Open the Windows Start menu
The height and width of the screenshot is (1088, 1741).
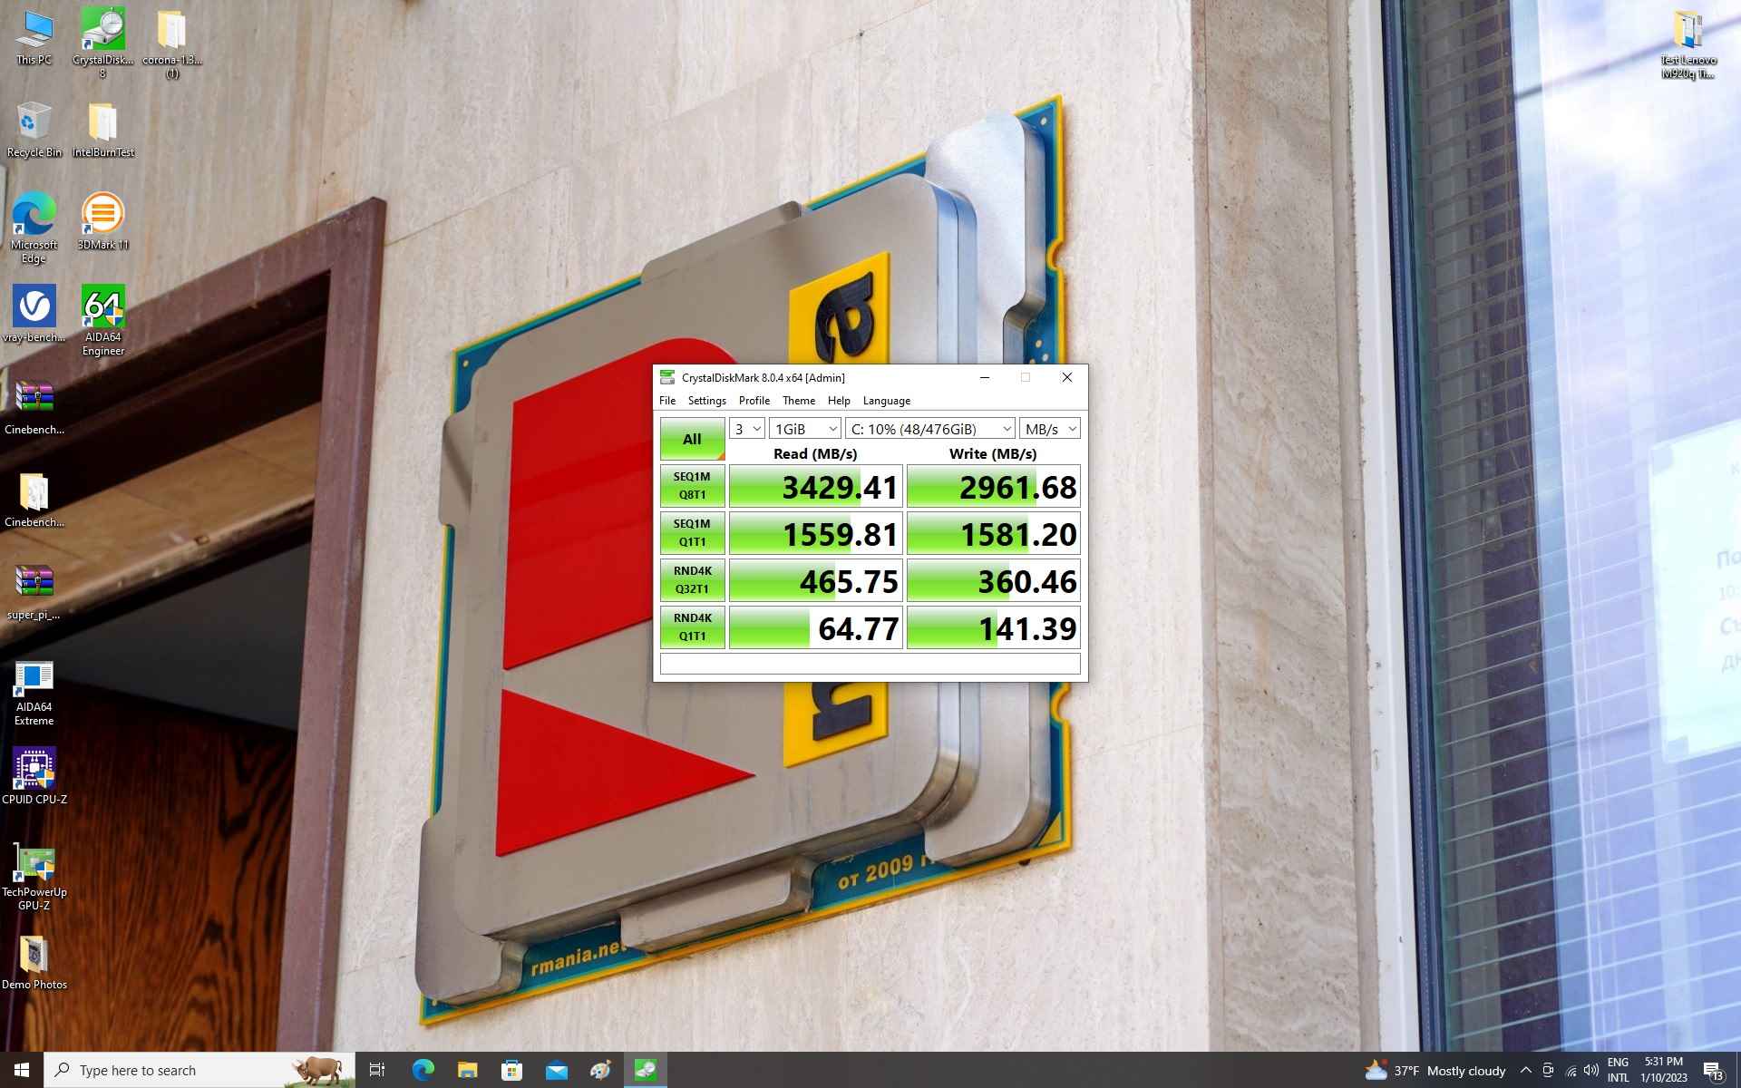[22, 1070]
